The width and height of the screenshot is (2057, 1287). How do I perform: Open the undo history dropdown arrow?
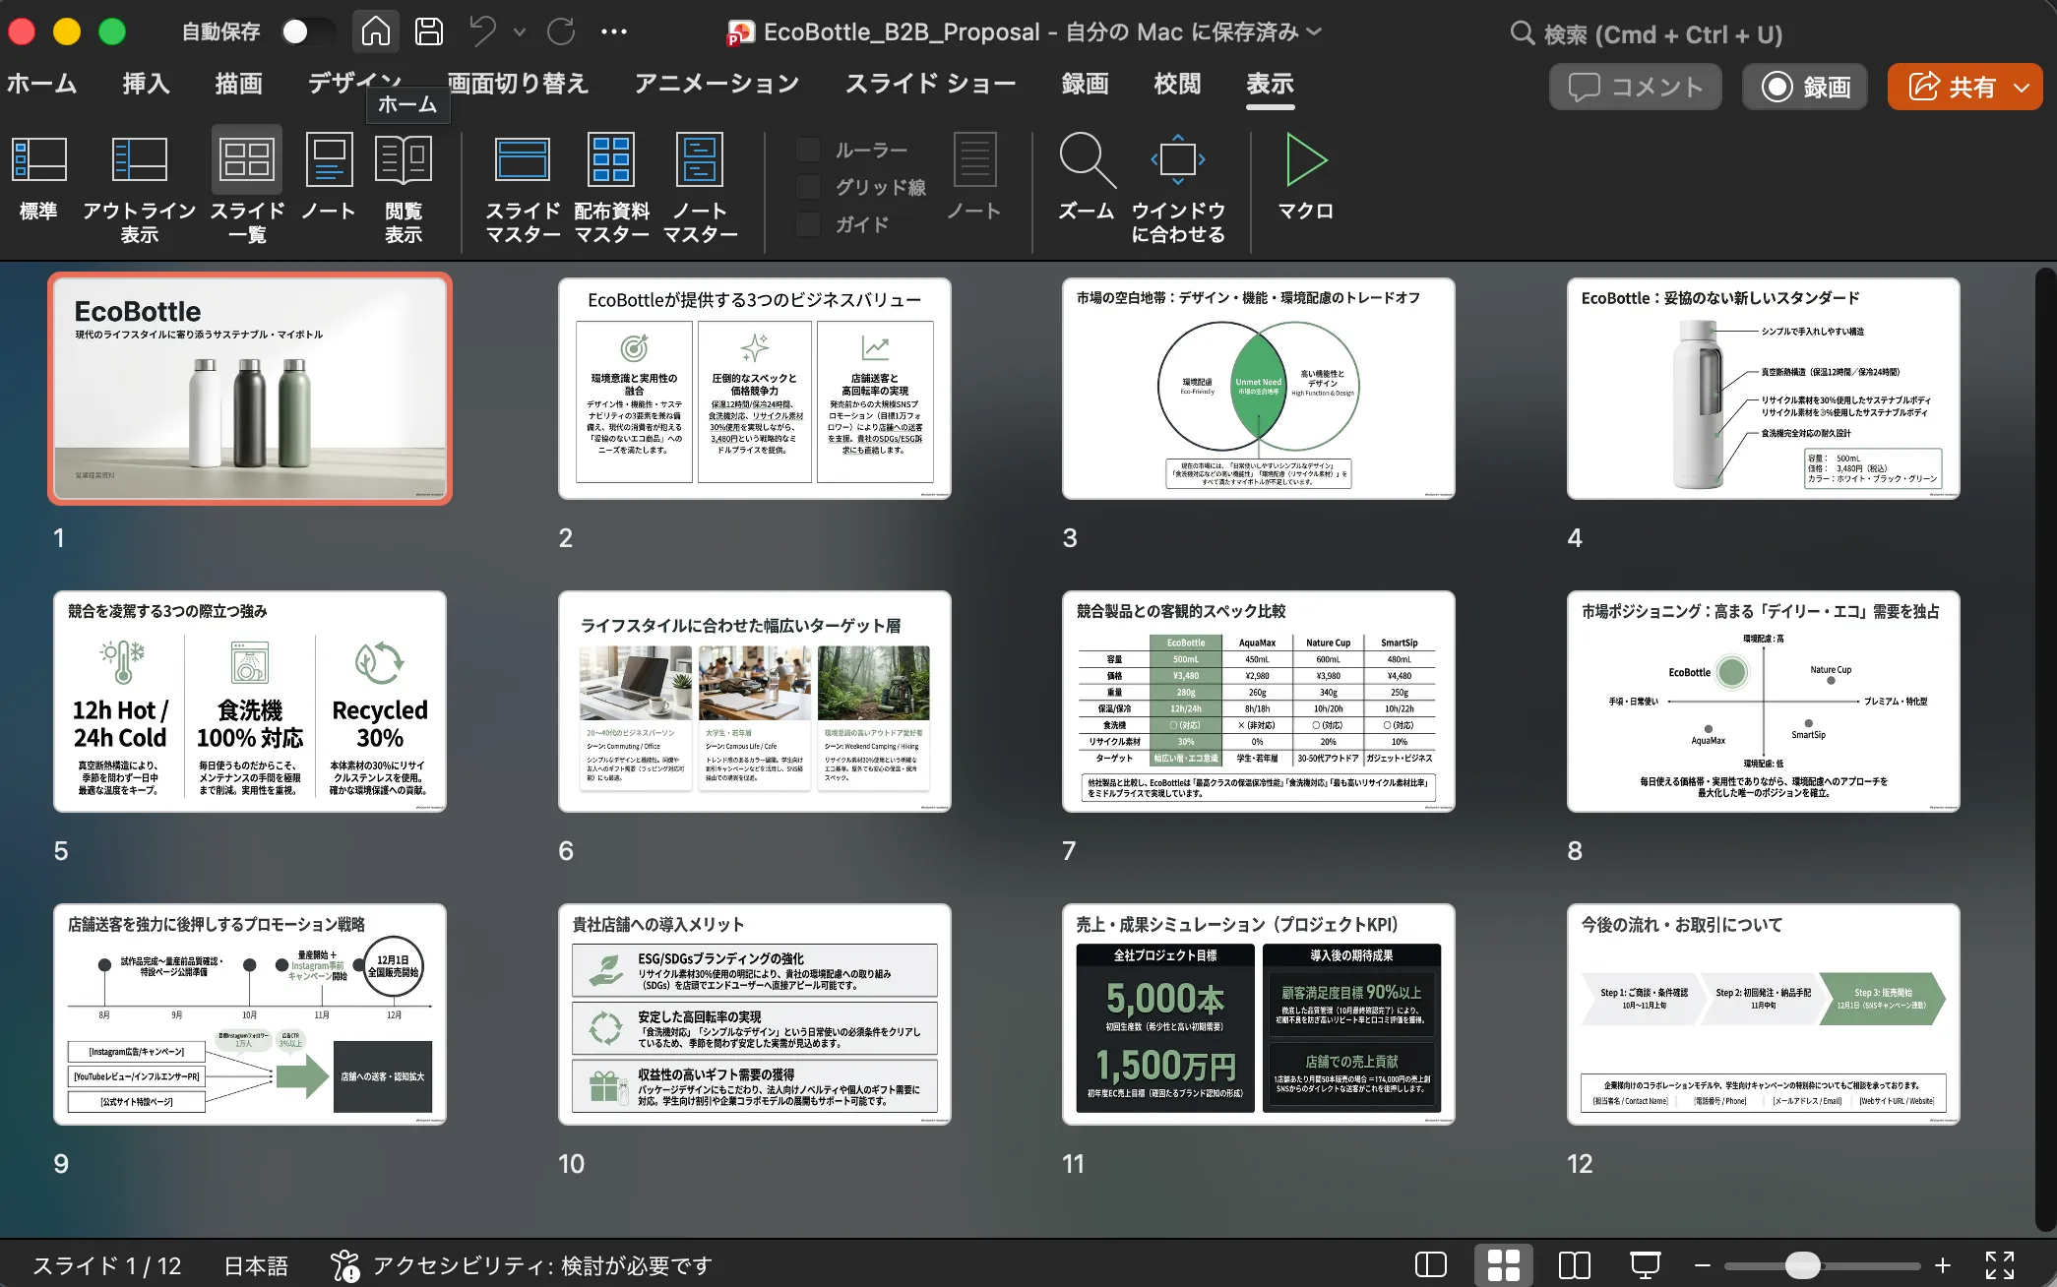pos(520,32)
